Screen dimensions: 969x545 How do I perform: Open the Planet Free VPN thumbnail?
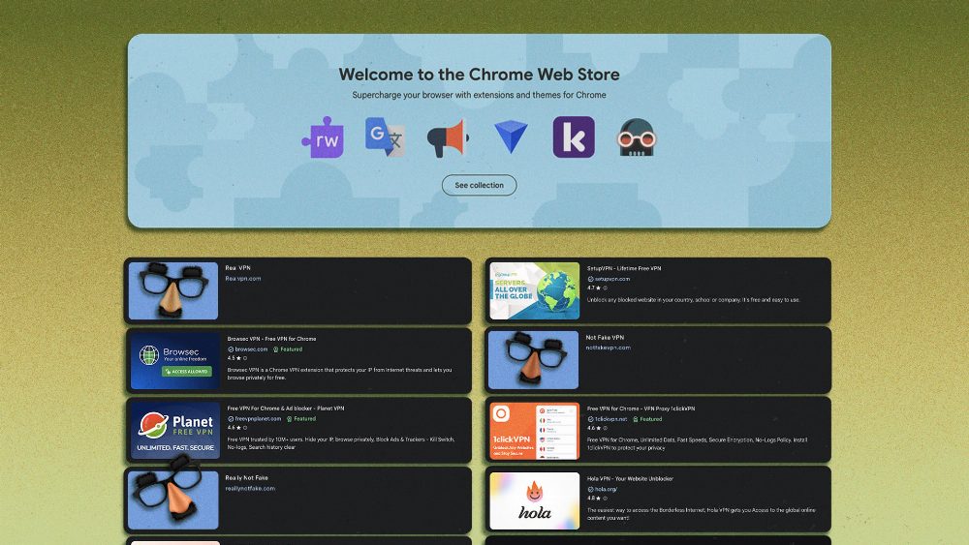coord(174,431)
